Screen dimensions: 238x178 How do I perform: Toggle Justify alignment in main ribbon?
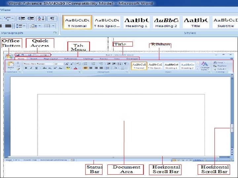tap(8, 26)
